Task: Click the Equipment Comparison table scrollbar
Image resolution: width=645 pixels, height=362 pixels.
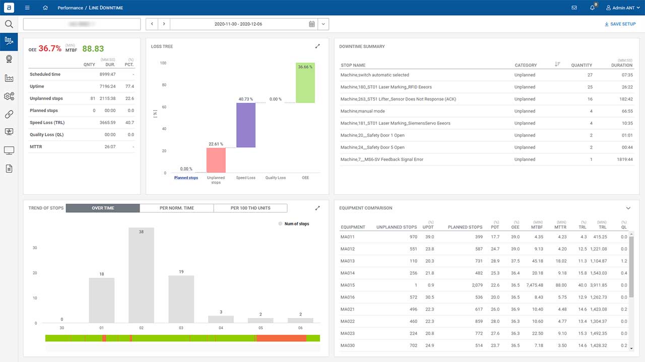Action: pyautogui.click(x=631, y=266)
